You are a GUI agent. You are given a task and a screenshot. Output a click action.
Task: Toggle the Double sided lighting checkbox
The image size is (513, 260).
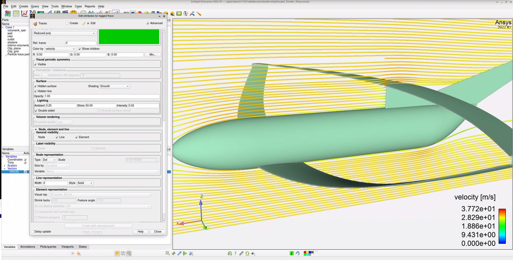(36, 111)
